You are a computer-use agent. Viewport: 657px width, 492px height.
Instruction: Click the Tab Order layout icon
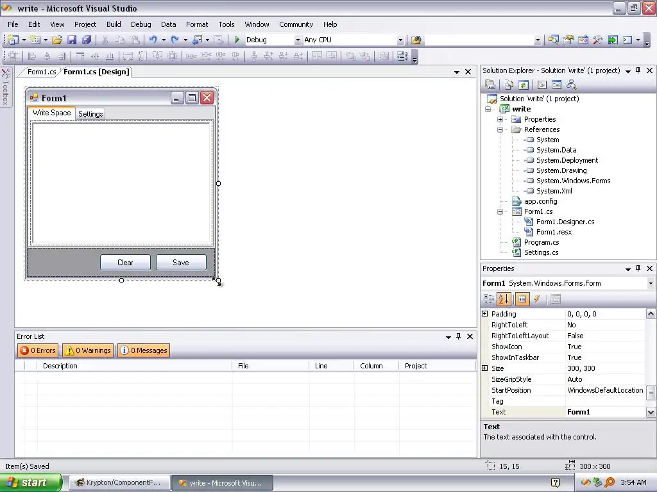point(402,56)
